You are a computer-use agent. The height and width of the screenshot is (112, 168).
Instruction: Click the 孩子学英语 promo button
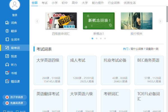click(15, 97)
